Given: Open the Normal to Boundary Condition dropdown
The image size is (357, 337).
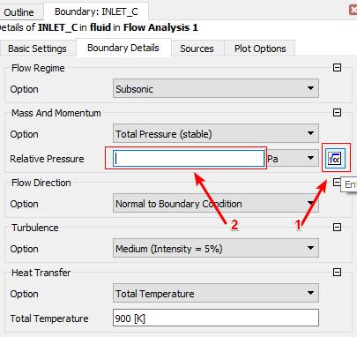Looking at the screenshot, I should 216,203.
